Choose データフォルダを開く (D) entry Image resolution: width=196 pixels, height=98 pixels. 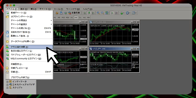29,41
